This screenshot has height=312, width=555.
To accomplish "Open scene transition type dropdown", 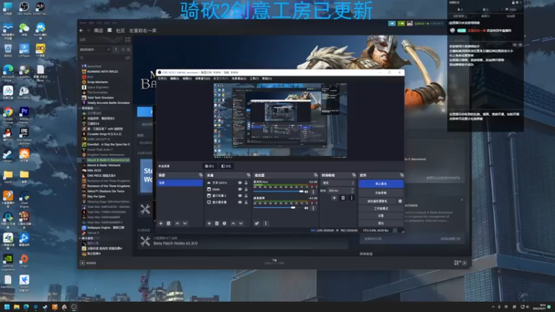I will [x=338, y=183].
